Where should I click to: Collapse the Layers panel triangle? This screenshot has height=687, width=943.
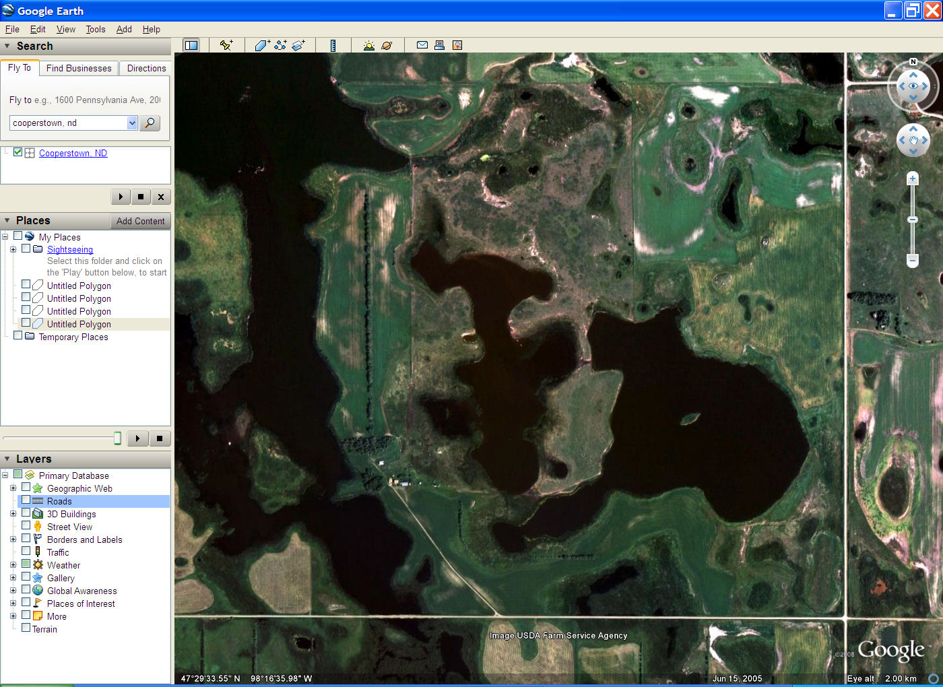pos(7,459)
